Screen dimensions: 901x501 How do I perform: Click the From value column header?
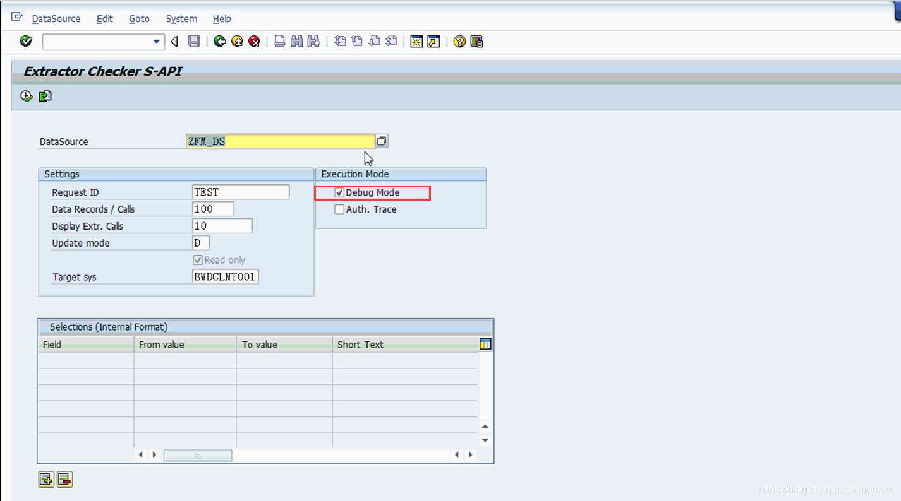pos(185,345)
